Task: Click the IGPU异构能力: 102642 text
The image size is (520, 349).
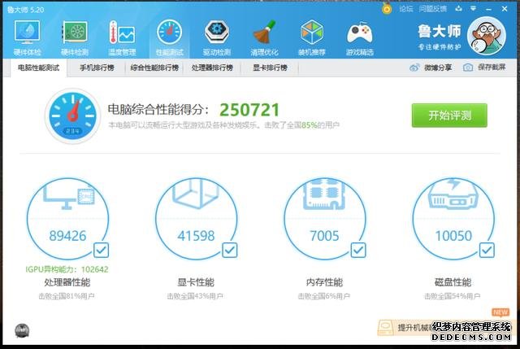Action: (67, 269)
